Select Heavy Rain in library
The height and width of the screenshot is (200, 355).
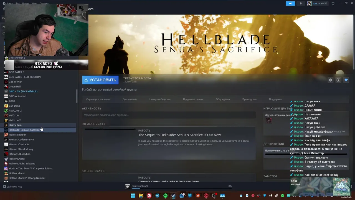click(15, 125)
